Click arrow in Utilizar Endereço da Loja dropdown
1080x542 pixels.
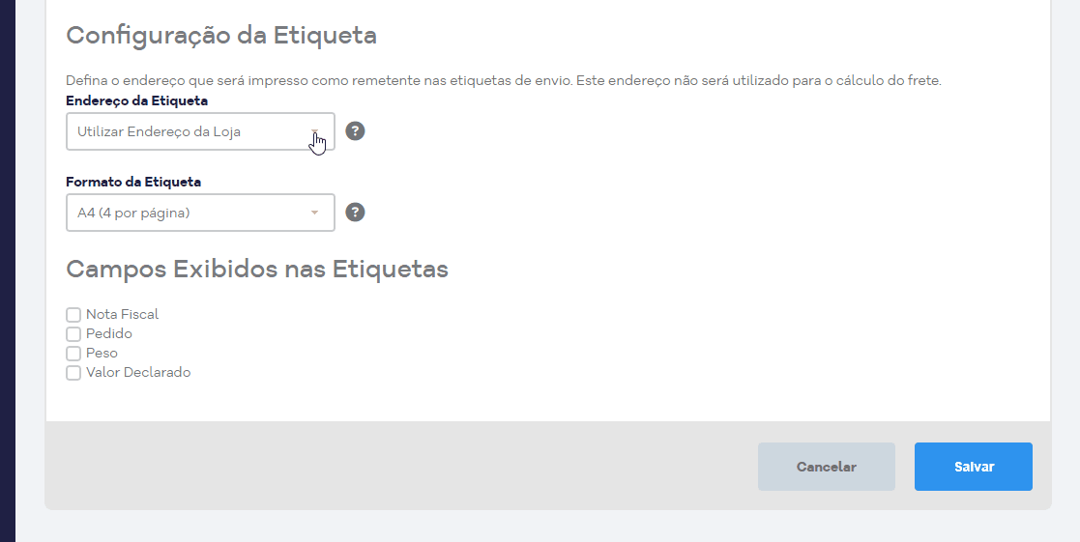coord(314,131)
